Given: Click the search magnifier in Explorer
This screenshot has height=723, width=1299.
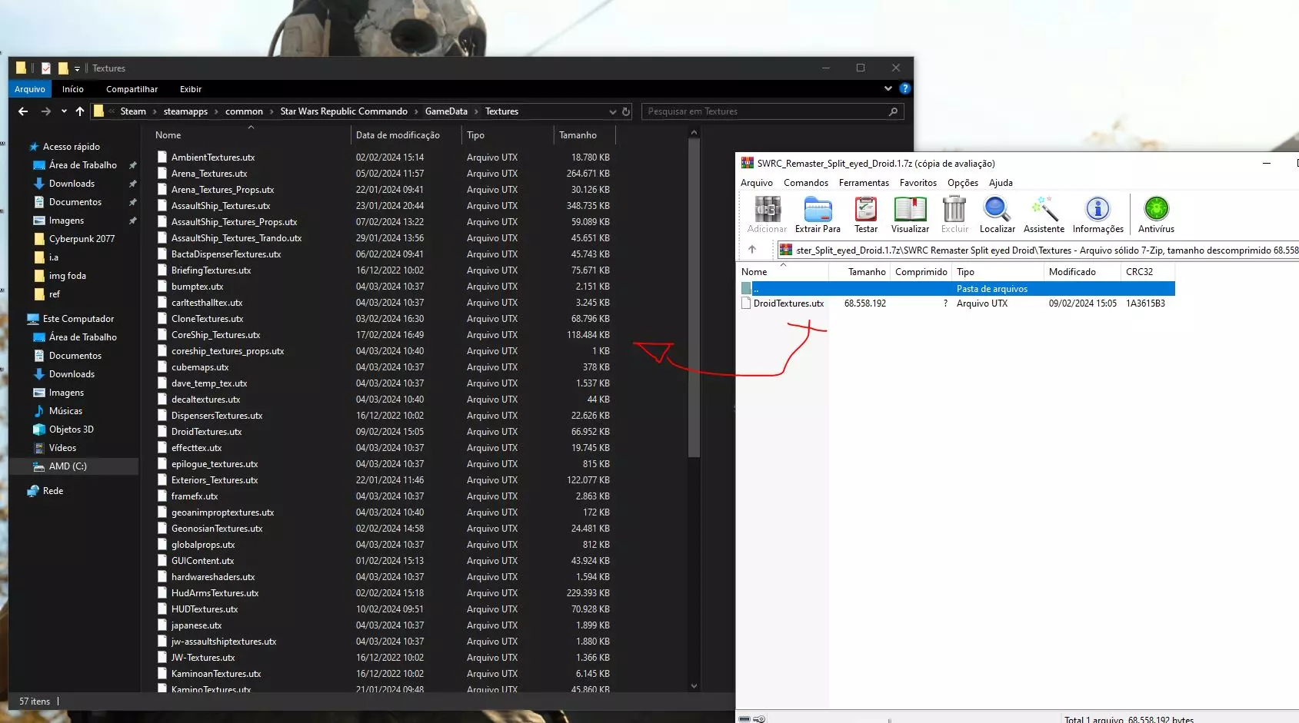Looking at the screenshot, I should point(893,111).
